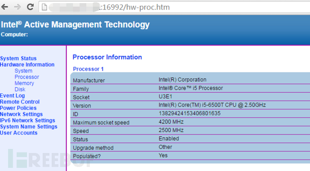Go to System Name Settings

[29, 126]
